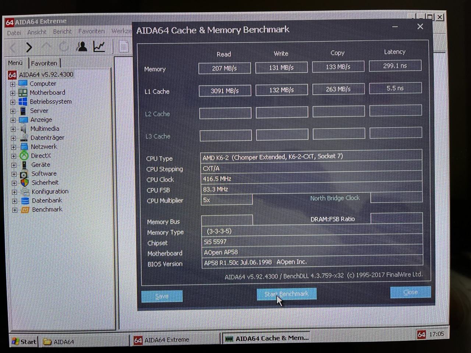Viewport: 471px width, 353px height.
Task: Select the Benchmark icon in tree
Action: click(25, 210)
